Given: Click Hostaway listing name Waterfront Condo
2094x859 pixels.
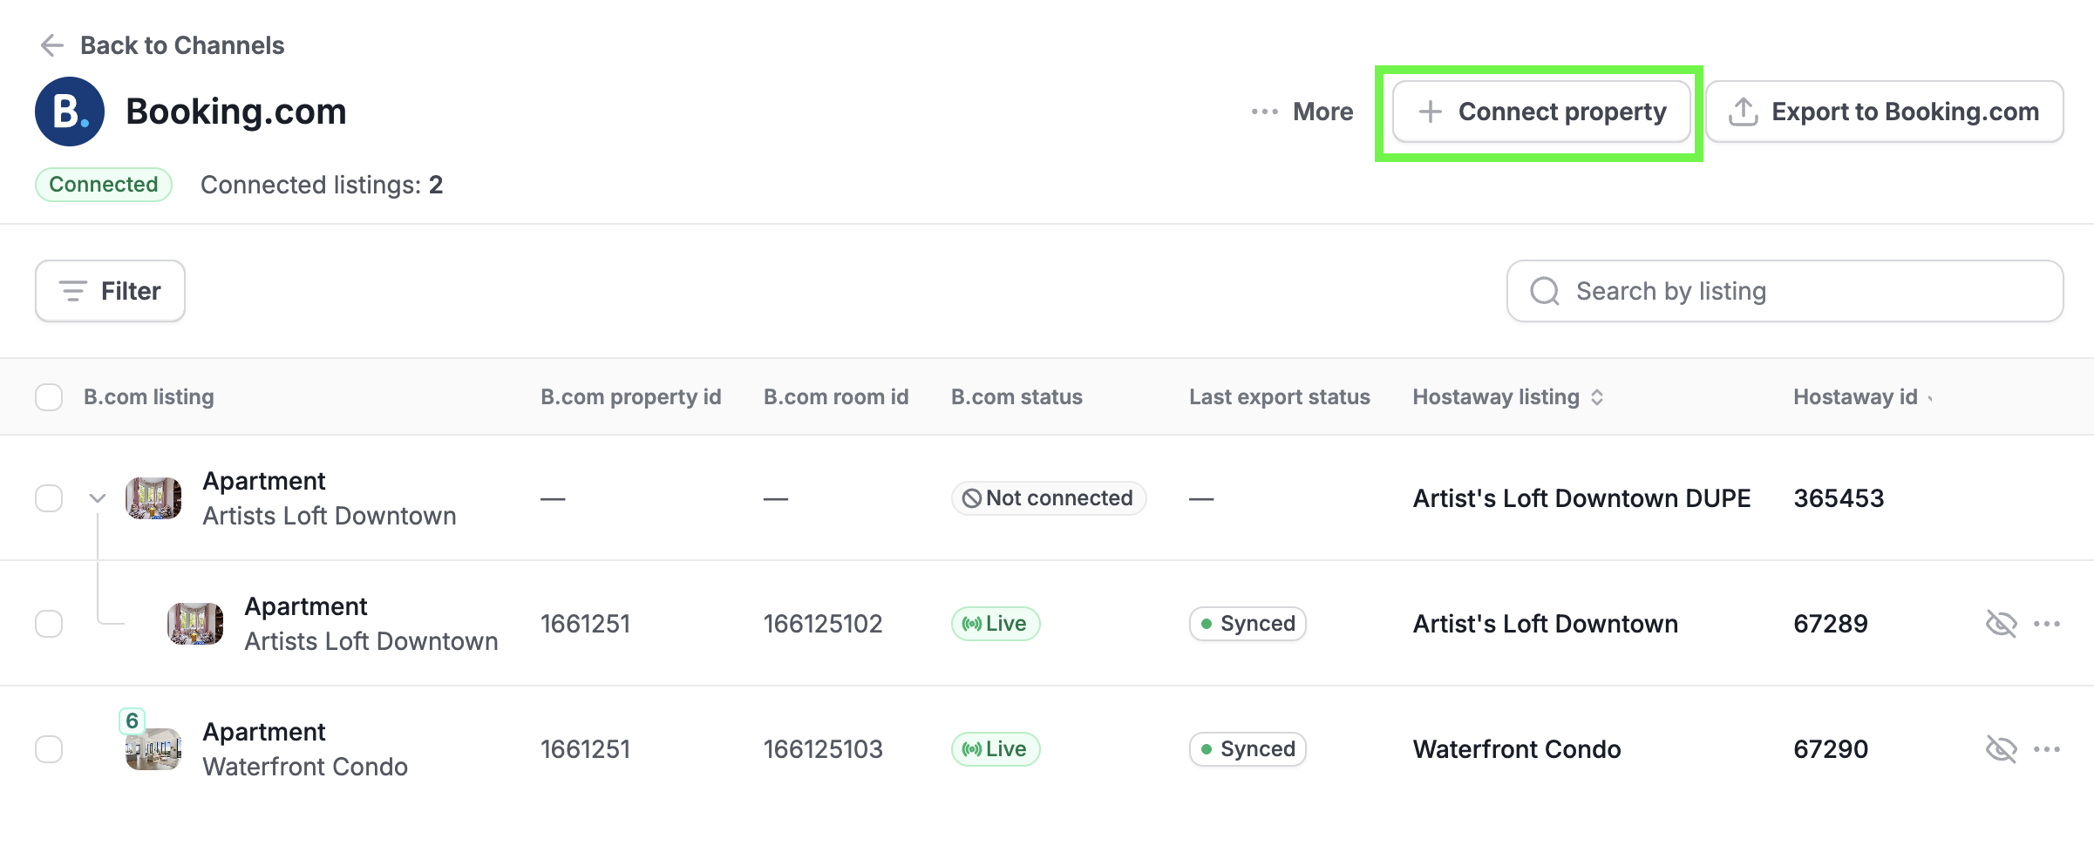Looking at the screenshot, I should point(1517,749).
